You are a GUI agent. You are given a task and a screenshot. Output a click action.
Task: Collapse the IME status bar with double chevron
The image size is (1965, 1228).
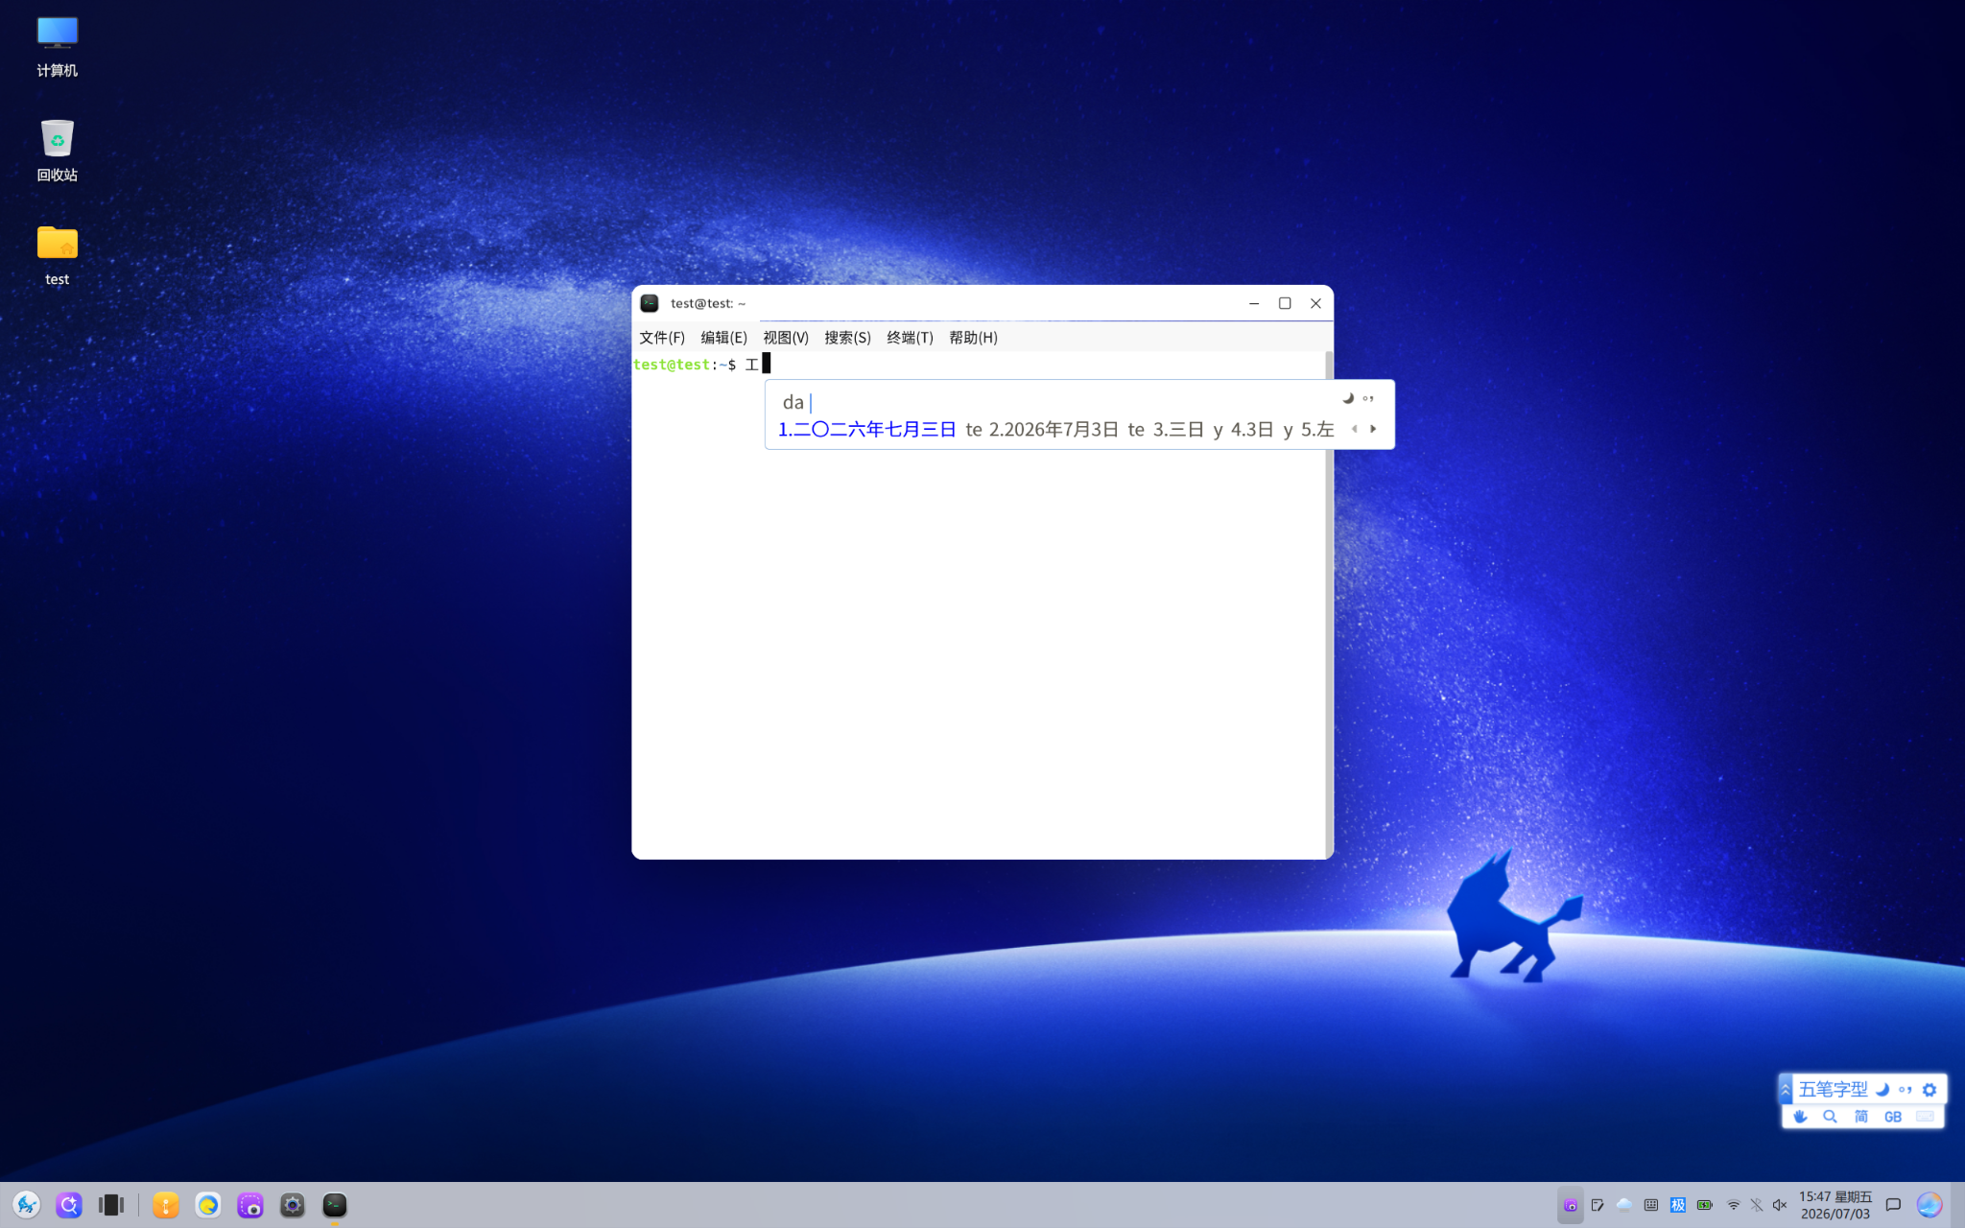click(1786, 1089)
